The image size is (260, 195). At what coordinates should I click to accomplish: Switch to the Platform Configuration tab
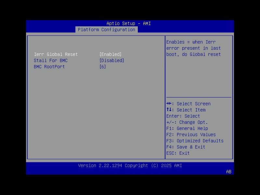click(106, 30)
